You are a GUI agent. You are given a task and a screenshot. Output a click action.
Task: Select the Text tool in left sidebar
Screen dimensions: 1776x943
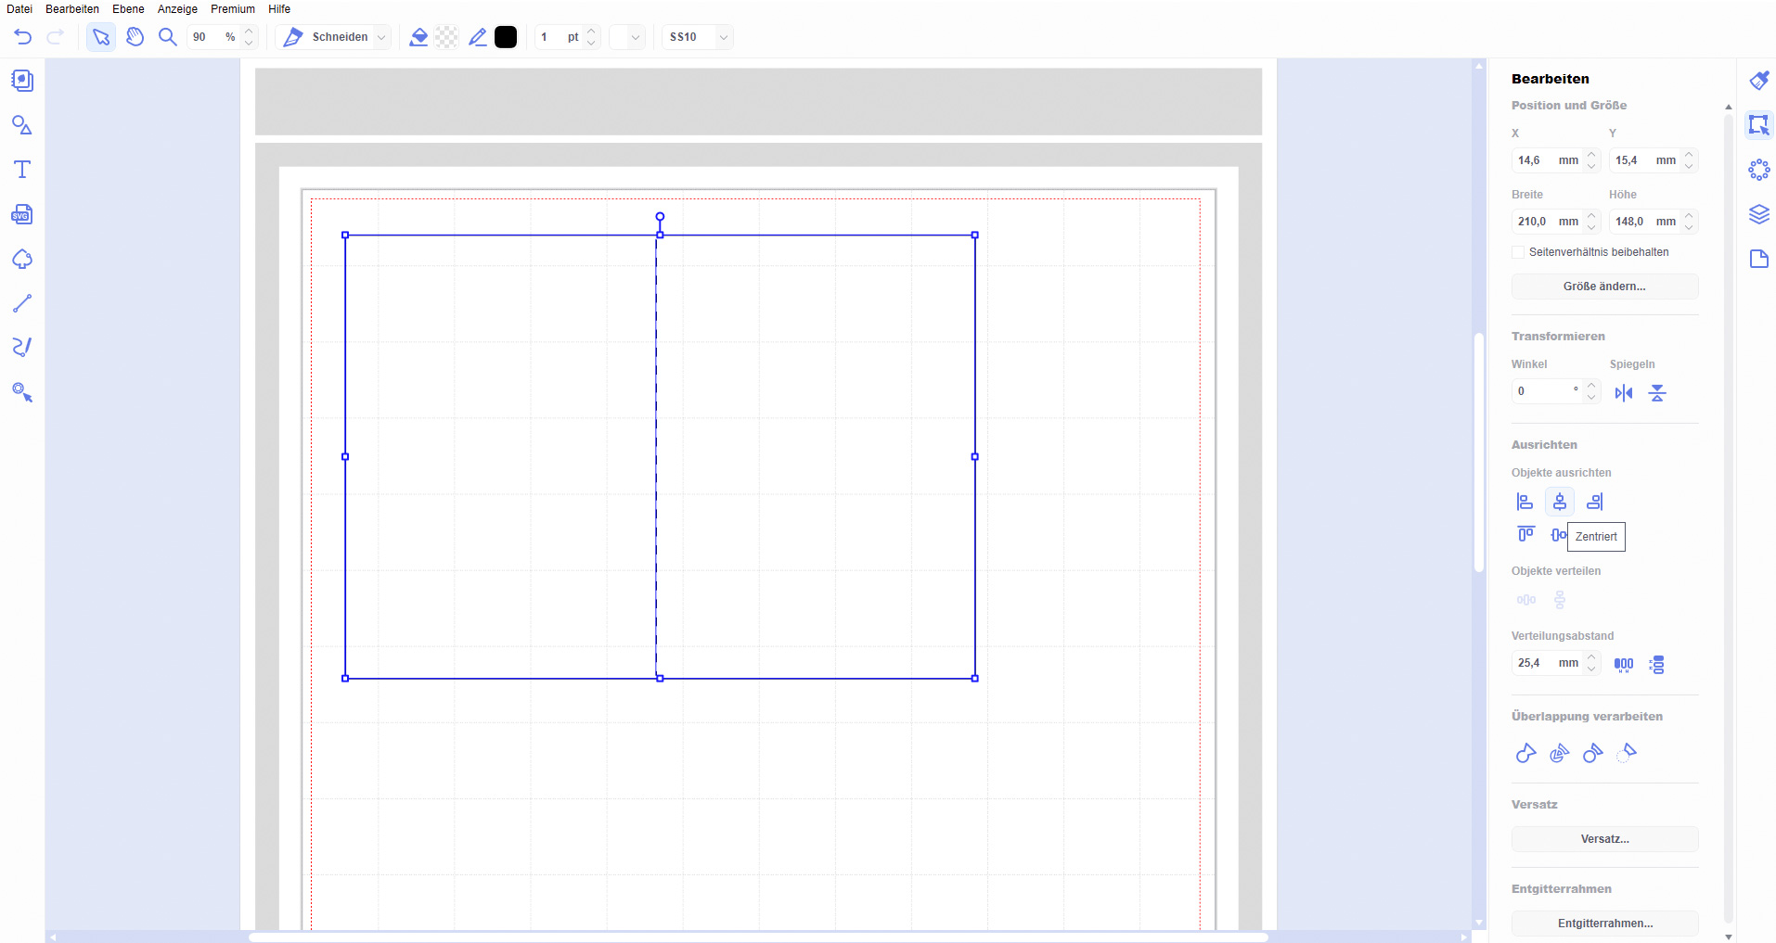point(22,169)
